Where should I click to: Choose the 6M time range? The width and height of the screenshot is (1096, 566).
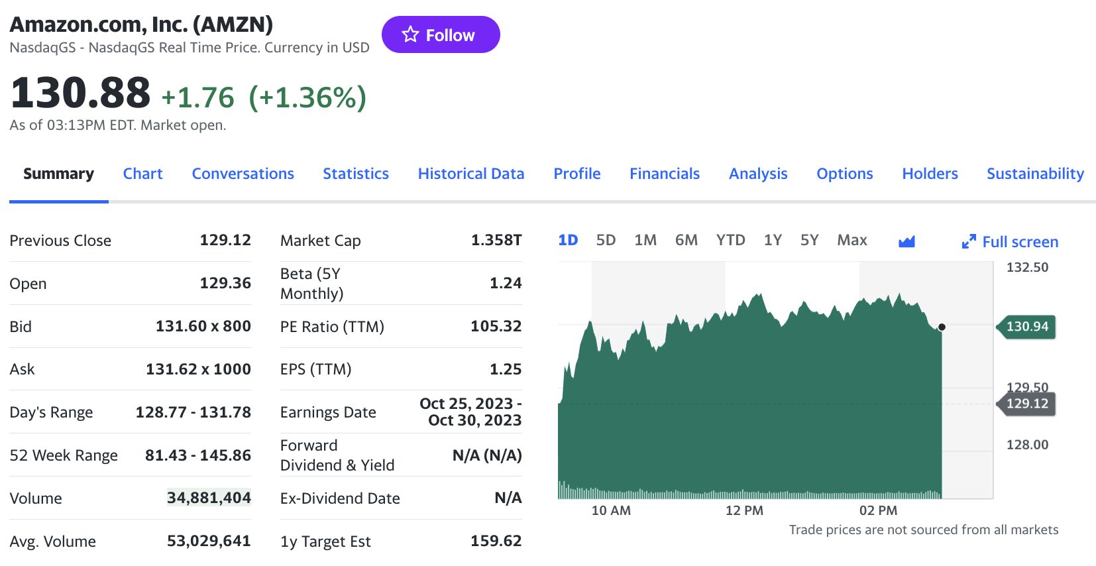pos(686,240)
